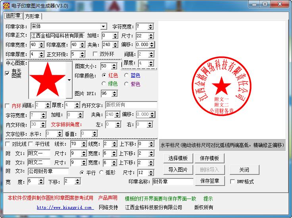Adjust the 印章高度 stepper
This screenshot has height=218, width=292.
(x=82, y=45)
